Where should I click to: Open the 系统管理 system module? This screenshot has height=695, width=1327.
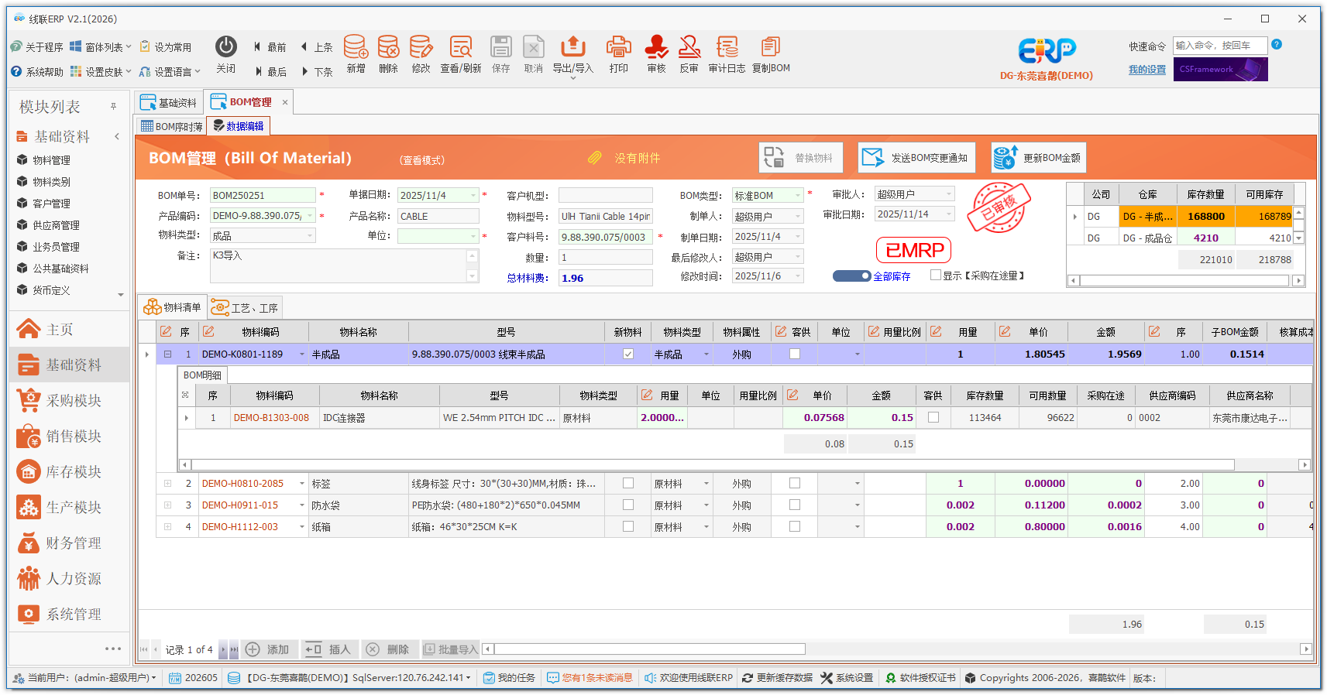coord(69,615)
